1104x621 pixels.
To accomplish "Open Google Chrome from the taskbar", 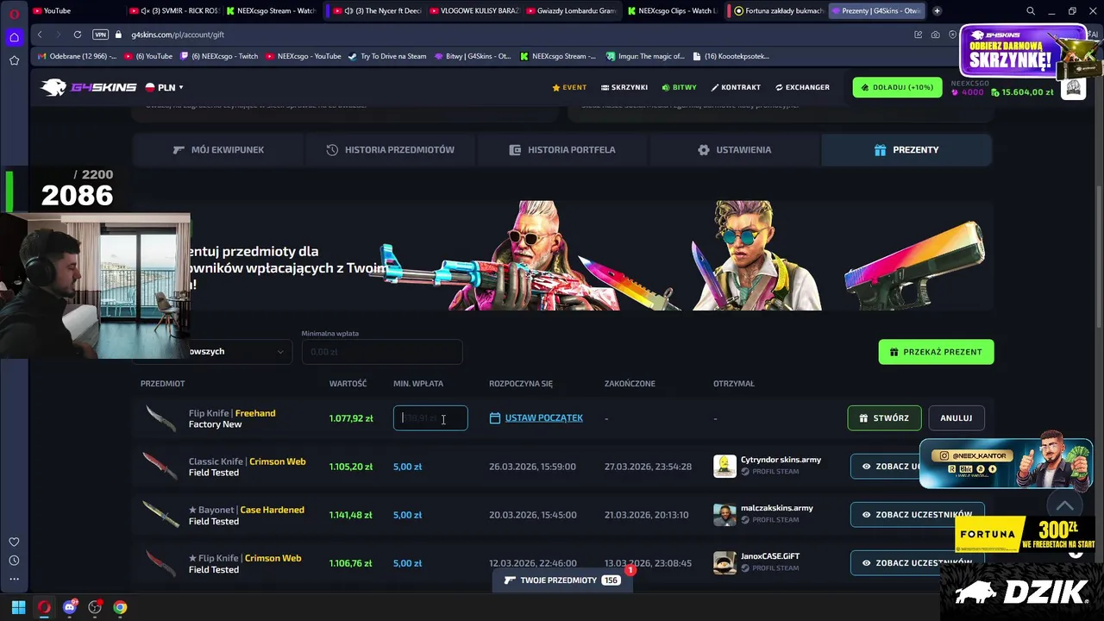I will point(120,607).
